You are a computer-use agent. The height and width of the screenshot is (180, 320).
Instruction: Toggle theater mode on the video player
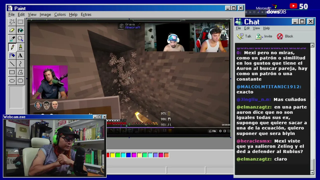point(224,131)
